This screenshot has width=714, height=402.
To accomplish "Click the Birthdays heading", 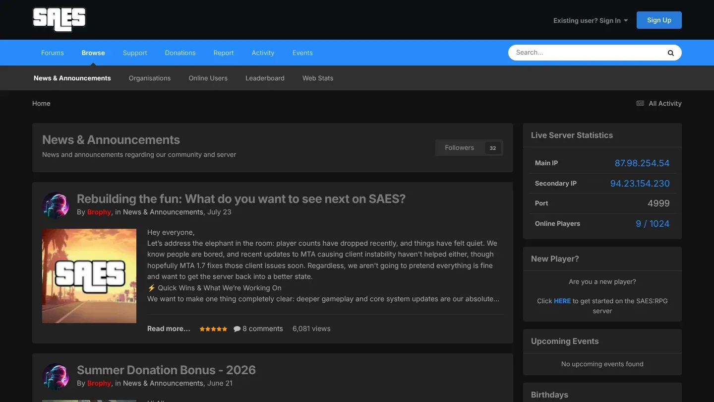I will point(549,395).
